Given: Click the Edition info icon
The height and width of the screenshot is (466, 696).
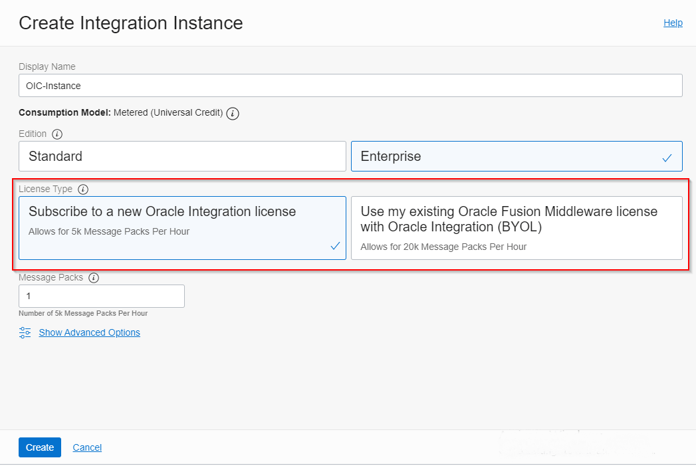Looking at the screenshot, I should click(57, 134).
